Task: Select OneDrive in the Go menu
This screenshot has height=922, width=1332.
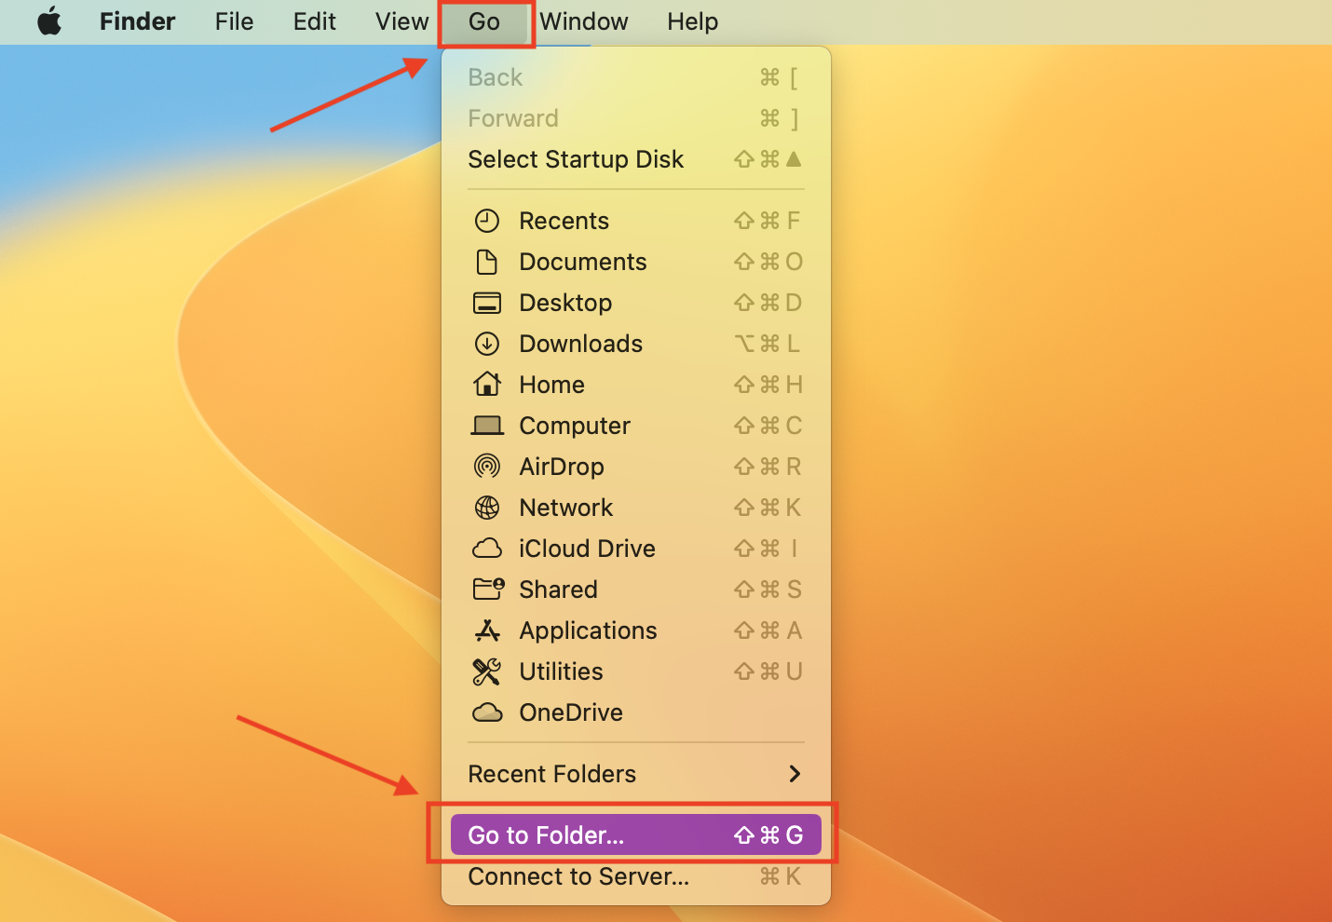Action: click(570, 712)
